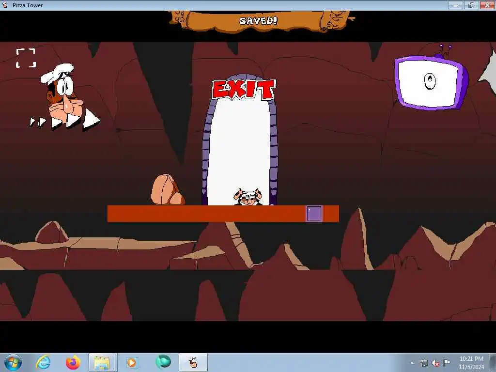Restore down the Pizza Tower window
The height and width of the screenshot is (372, 496).
pos(471,5)
